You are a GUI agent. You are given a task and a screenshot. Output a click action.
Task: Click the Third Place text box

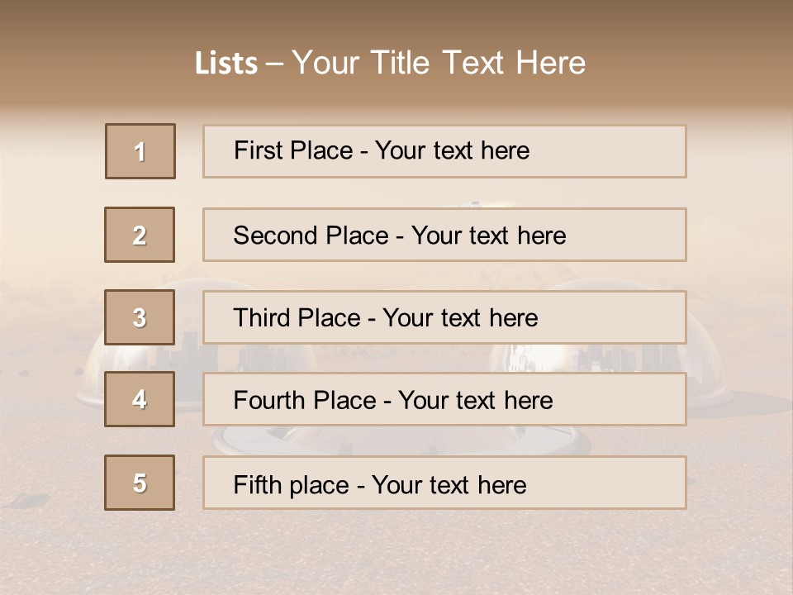[444, 317]
